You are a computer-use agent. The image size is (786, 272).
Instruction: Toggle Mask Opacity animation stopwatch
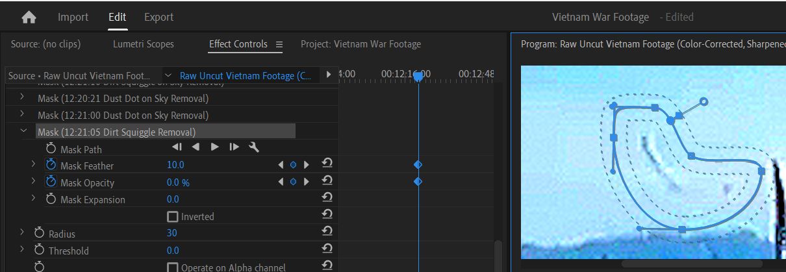click(51, 182)
